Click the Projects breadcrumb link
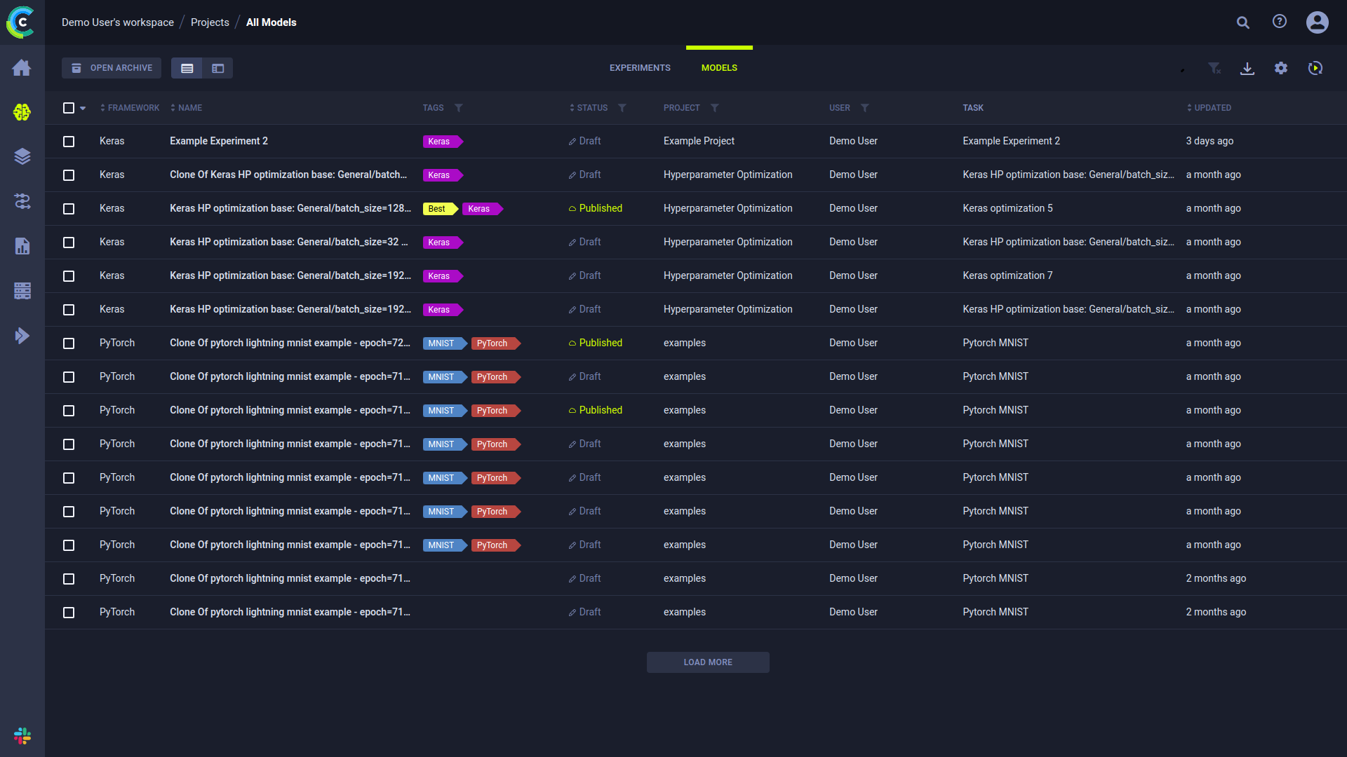Image resolution: width=1347 pixels, height=757 pixels. pyautogui.click(x=210, y=22)
